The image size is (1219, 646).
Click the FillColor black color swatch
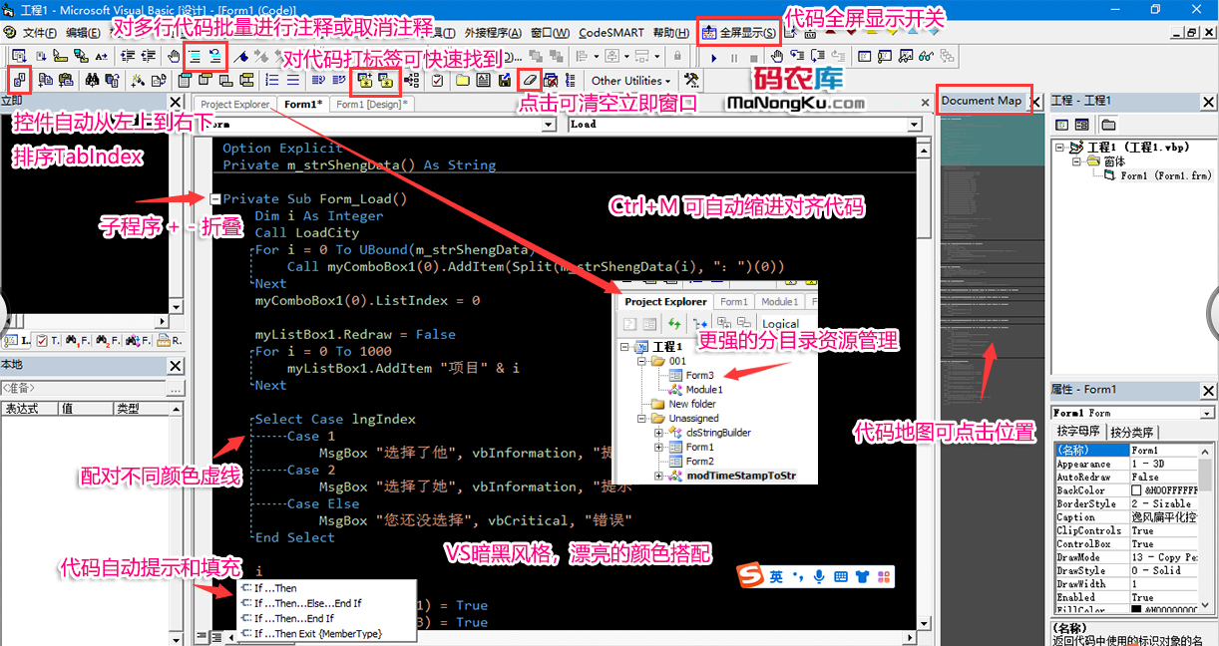click(1136, 609)
